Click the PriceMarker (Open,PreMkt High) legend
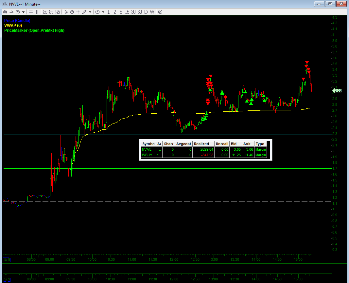Image resolution: width=349 pixels, height=283 pixels. pos(34,30)
